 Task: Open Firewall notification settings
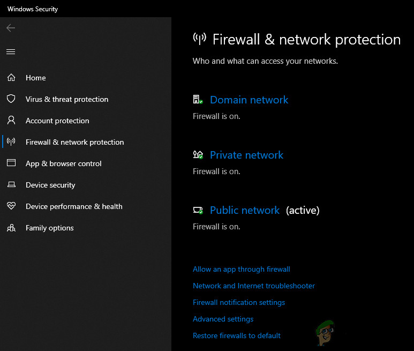click(x=239, y=302)
